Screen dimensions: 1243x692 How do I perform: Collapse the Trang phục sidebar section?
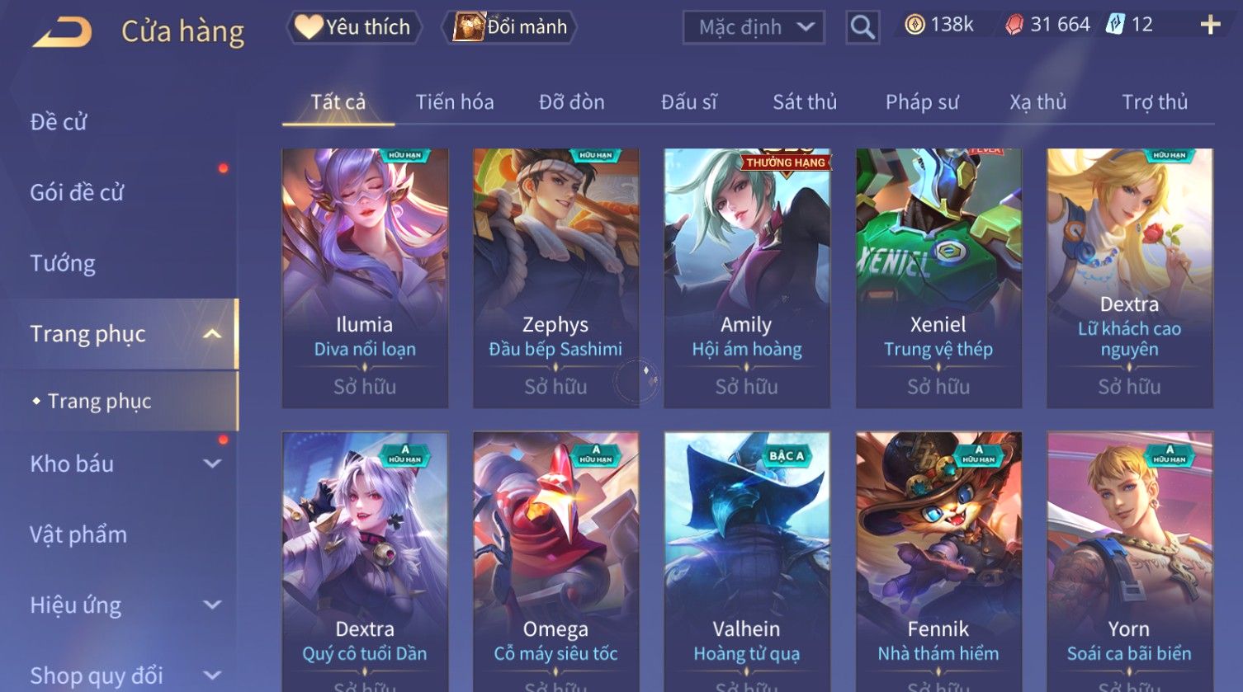pyautogui.click(x=212, y=334)
